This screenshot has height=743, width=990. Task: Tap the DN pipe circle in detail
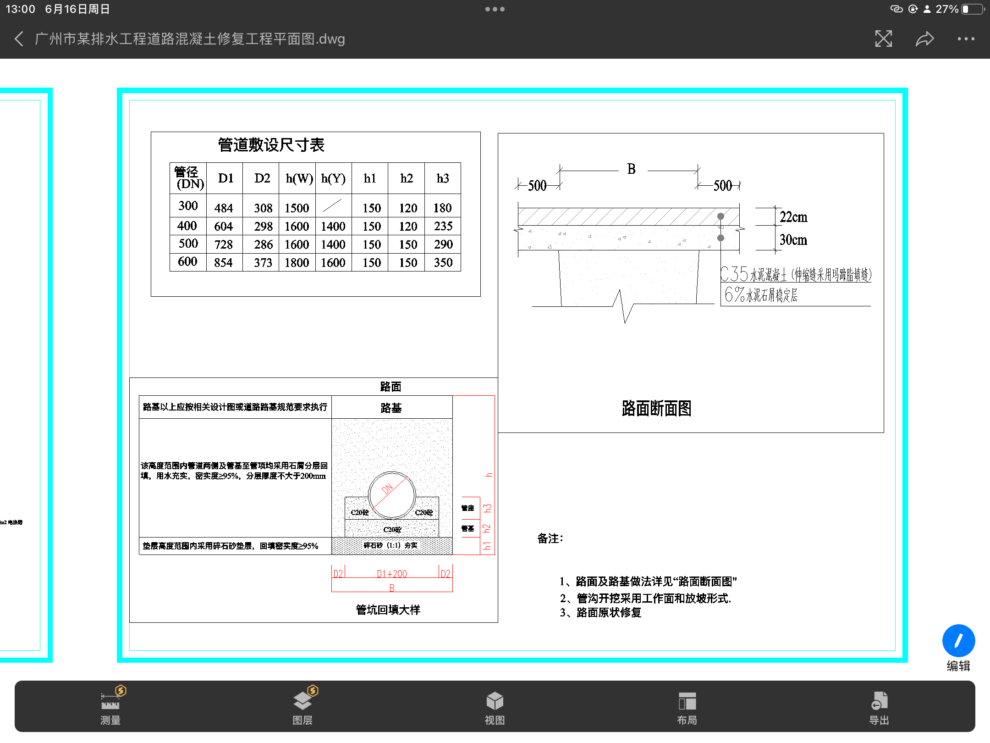[x=392, y=495]
